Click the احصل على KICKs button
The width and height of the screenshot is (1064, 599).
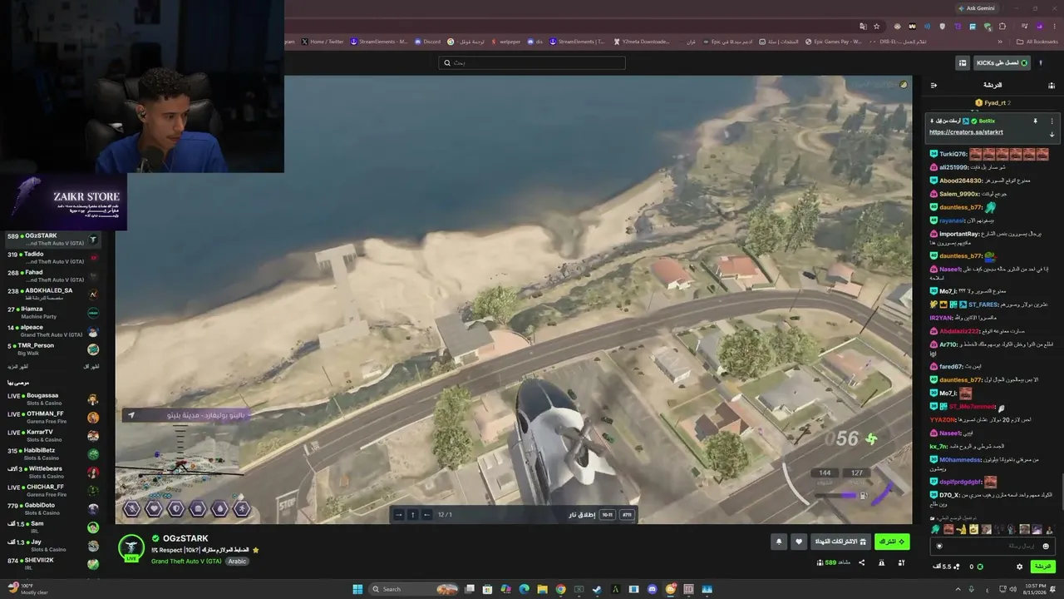click(x=1002, y=62)
